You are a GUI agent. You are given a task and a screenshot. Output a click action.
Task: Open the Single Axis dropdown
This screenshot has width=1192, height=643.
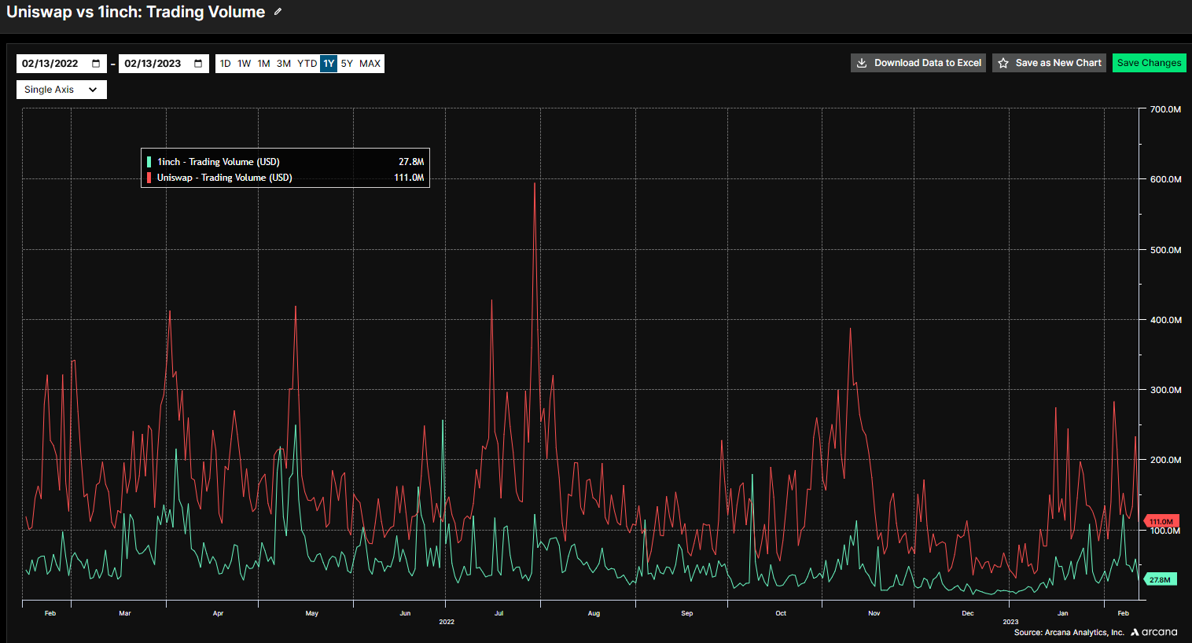61,90
